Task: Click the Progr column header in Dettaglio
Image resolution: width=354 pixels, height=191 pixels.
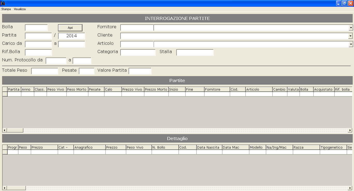Action: [13, 147]
